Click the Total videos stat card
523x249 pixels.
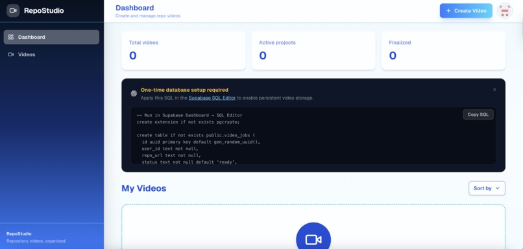184,50
